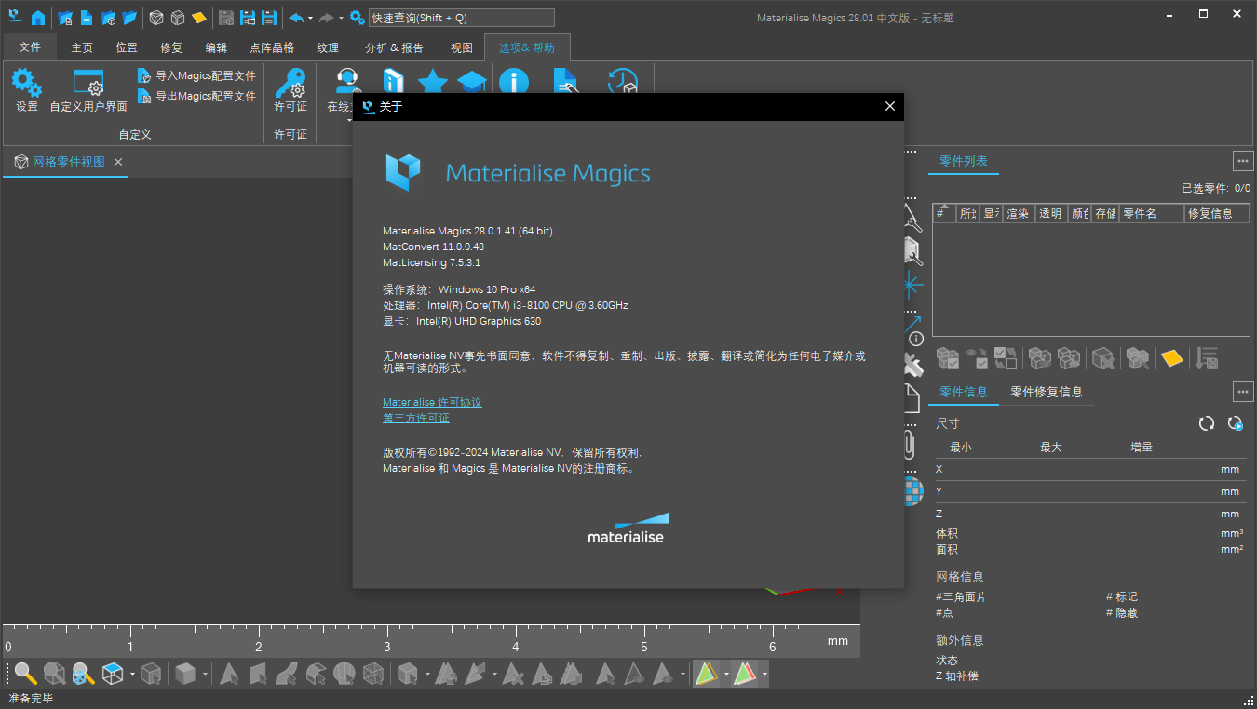This screenshot has width=1257, height=709.
Task: Click the refresh icon next to 尺寸 dimensions
Action: [1206, 423]
